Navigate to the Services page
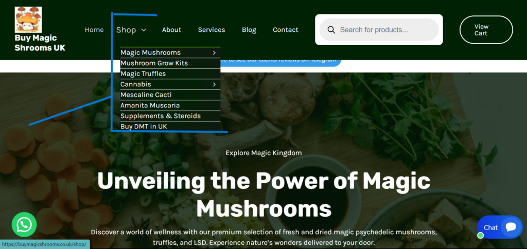Viewport: 527px width, 249px height. point(212,30)
